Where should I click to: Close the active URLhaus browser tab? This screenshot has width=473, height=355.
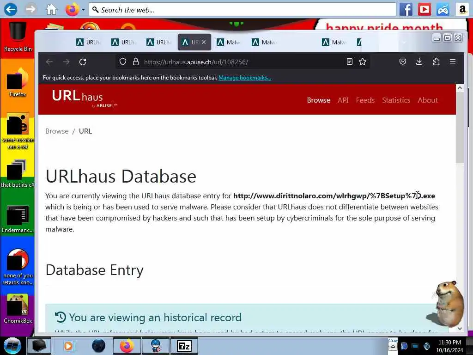(204, 42)
